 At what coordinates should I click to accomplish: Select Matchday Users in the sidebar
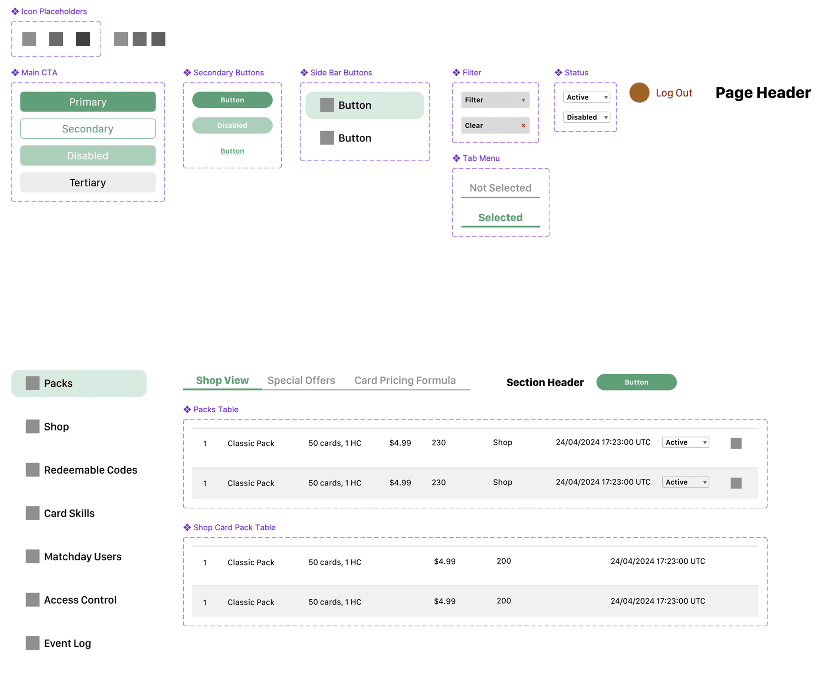(x=82, y=556)
